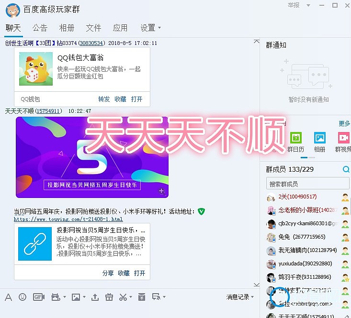Open the emoji smiley picker
The image size is (351, 318).
(23, 297)
